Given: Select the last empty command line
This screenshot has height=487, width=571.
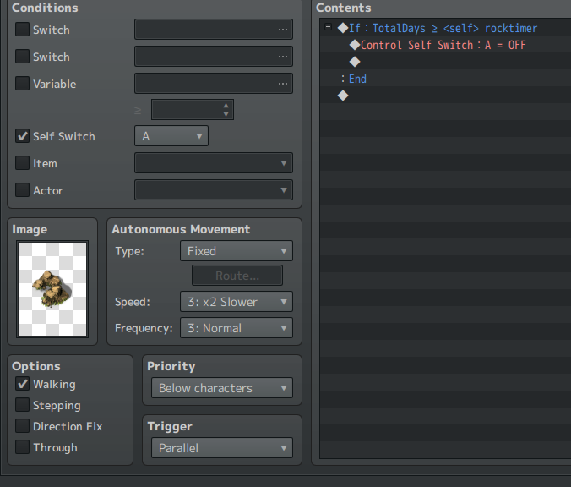Looking at the screenshot, I should point(445,96).
